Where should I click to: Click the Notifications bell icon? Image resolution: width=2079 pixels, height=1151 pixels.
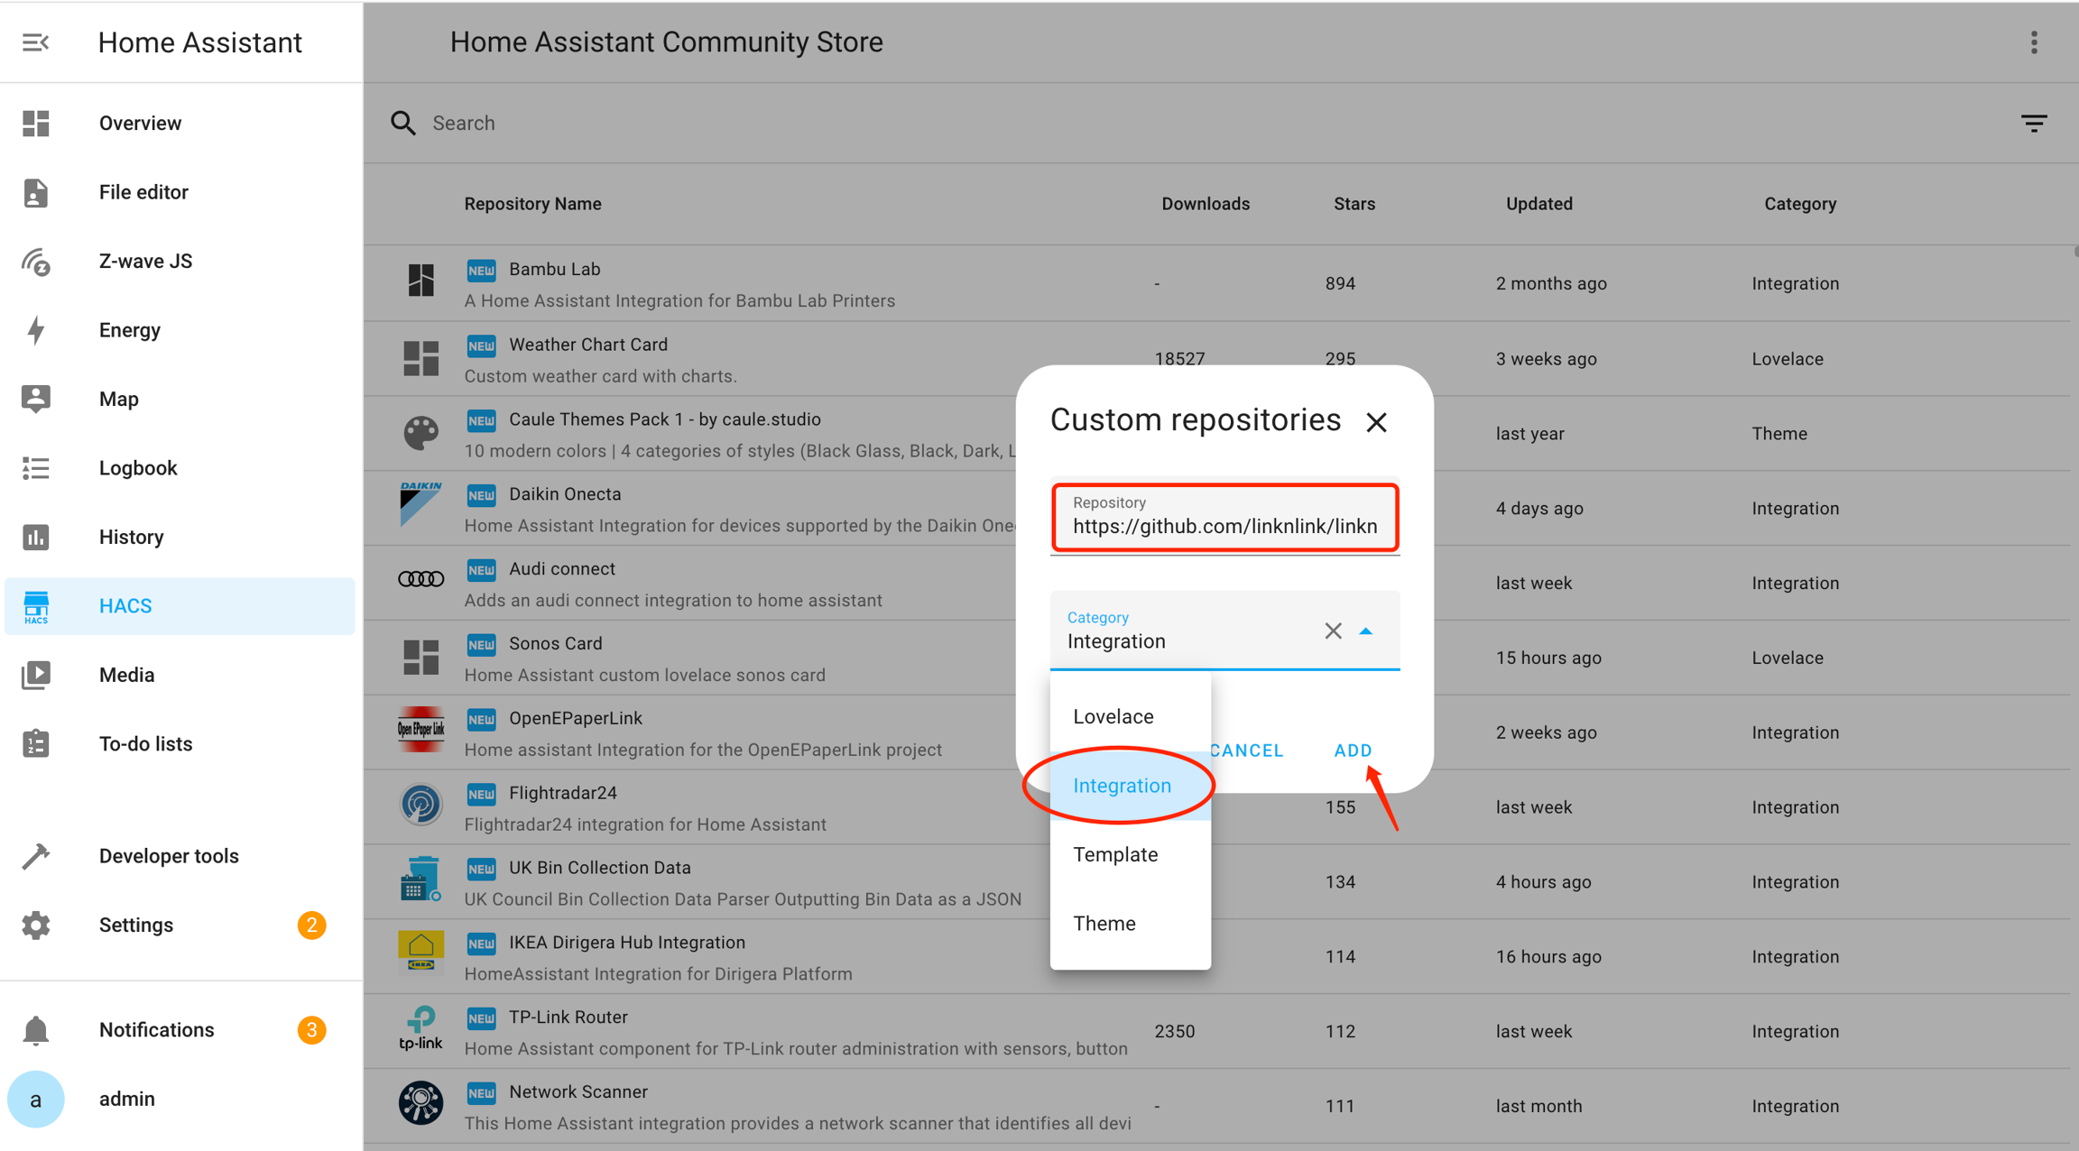pos(35,1030)
